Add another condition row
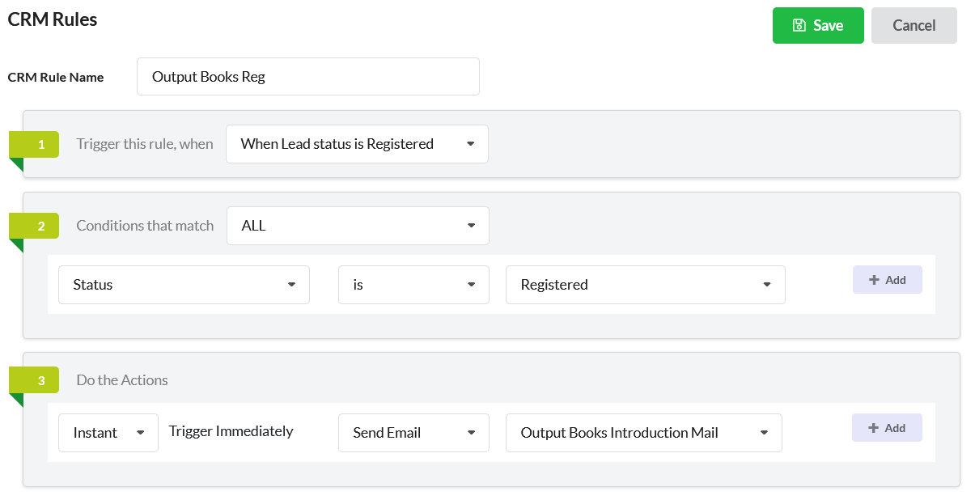The width and height of the screenshot is (975, 500). [887, 280]
